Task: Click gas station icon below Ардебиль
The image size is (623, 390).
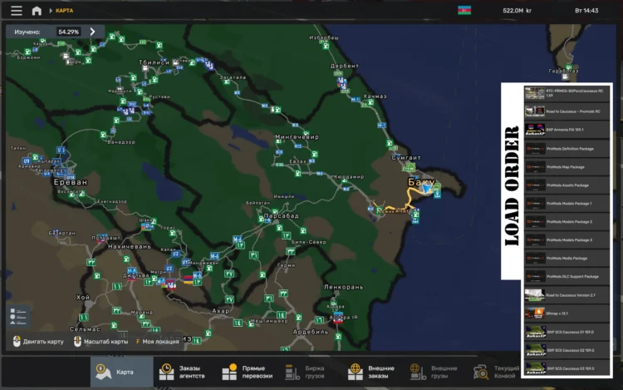Action: [338, 336]
